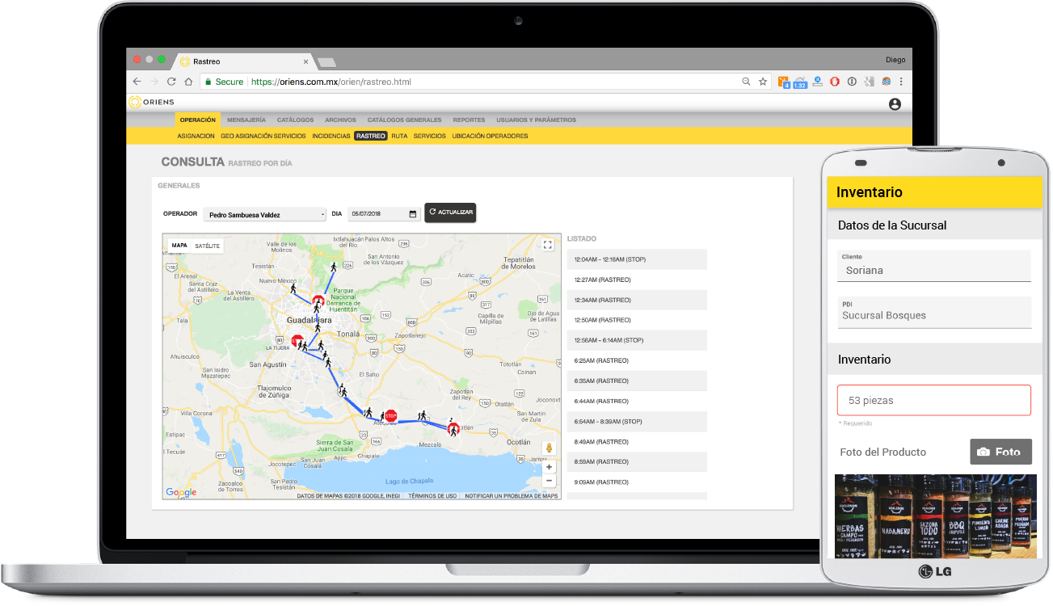This screenshot has height=606, width=1053.
Task: Click Notificar un problema de Maps
Action: 512,496
